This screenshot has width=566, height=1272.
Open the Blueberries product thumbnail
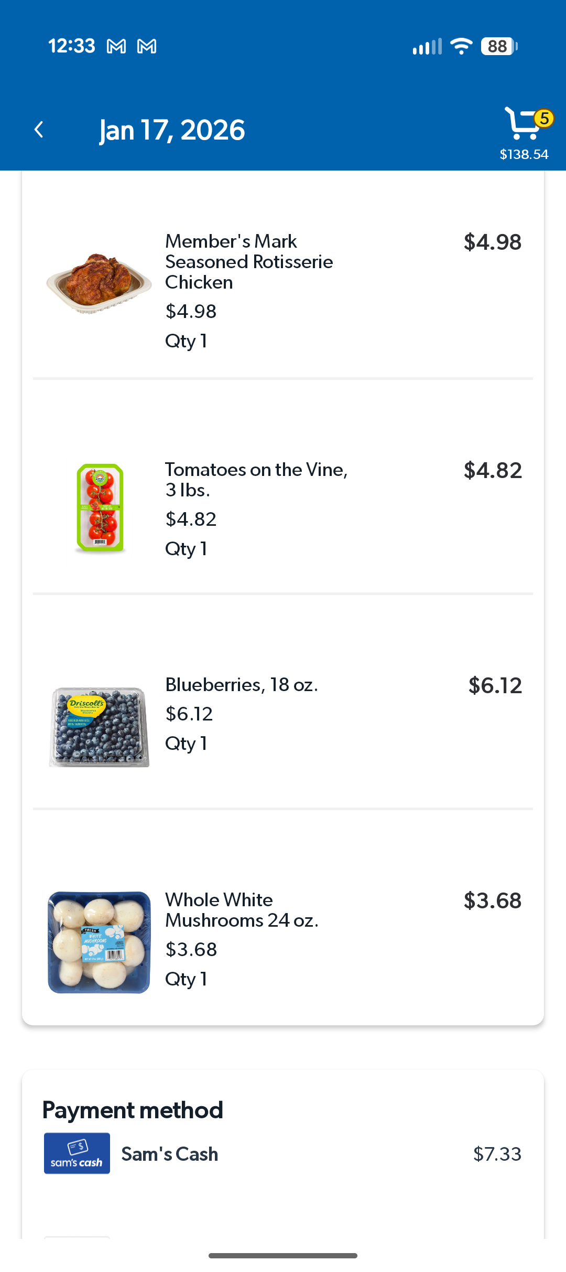99,727
